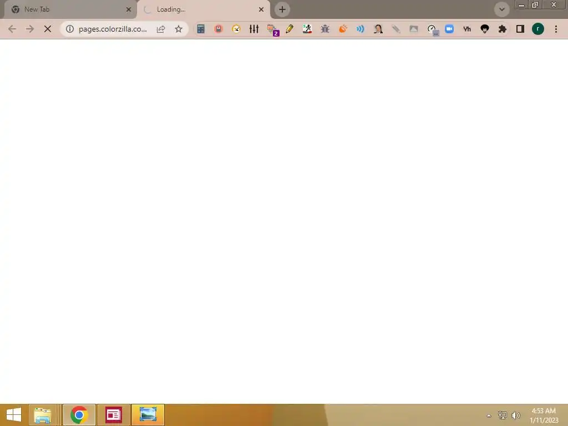Image resolution: width=568 pixels, height=426 pixels.
Task: Open File Explorer from taskbar
Action: tap(43, 415)
